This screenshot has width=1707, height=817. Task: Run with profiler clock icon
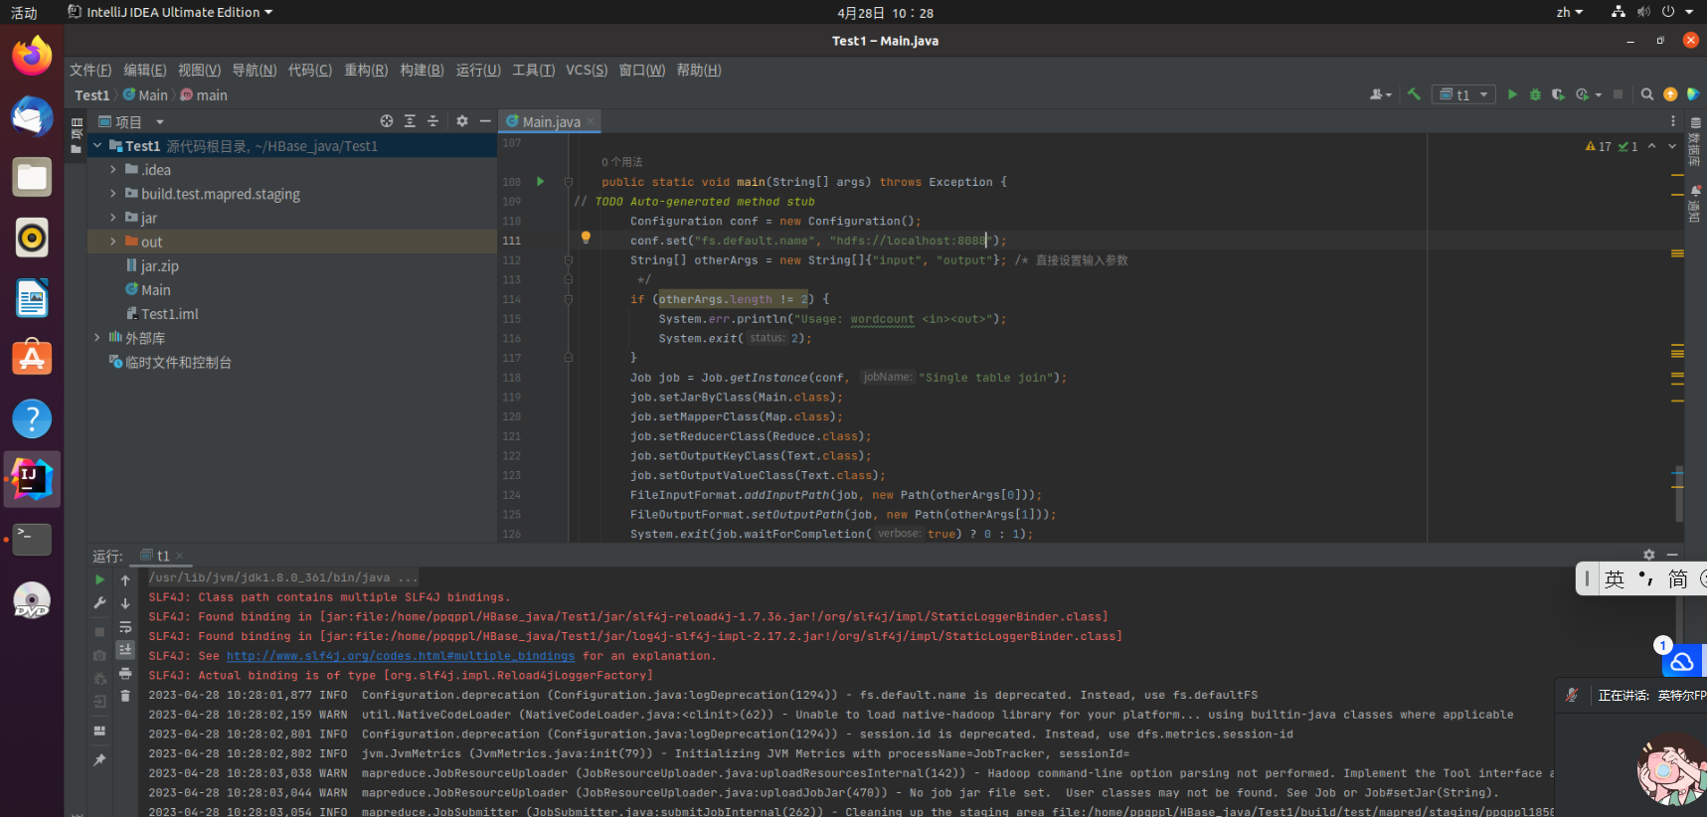click(x=1582, y=94)
